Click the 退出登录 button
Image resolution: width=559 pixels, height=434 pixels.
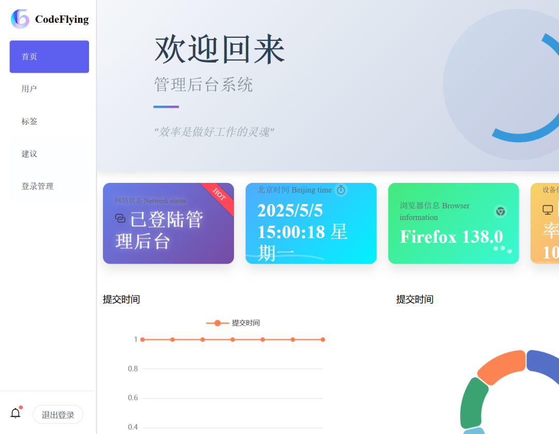[58, 414]
